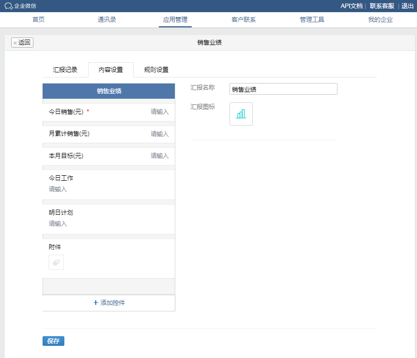
Task: Select the 月累计销售(元) field row
Action: (x=109, y=134)
